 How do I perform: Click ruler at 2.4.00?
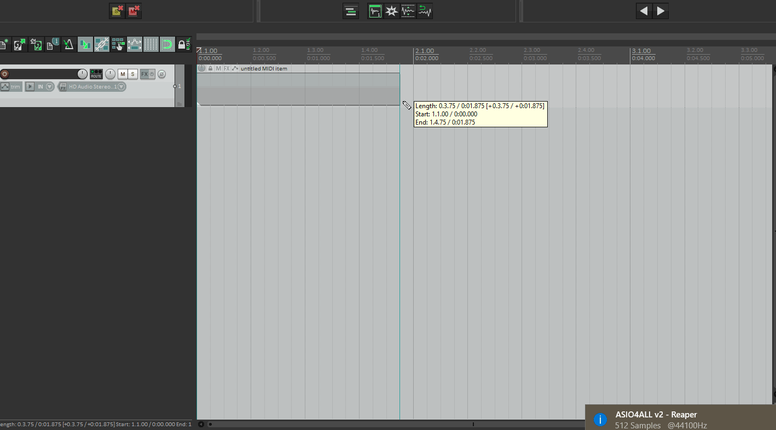pyautogui.click(x=587, y=51)
